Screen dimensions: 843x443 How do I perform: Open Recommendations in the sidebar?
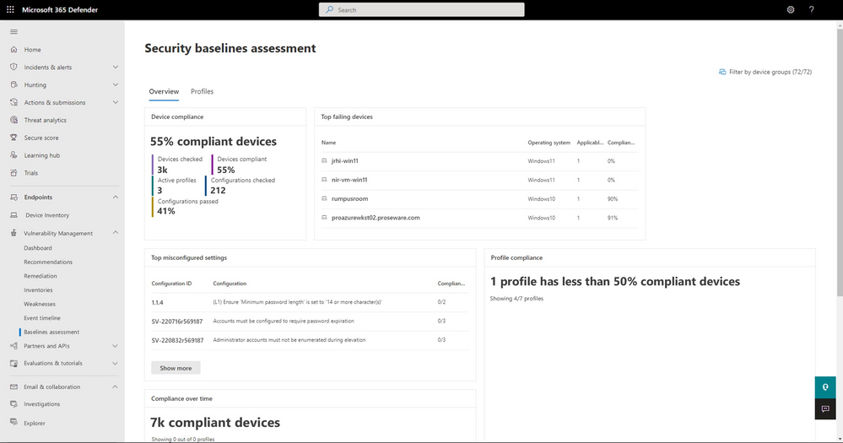(x=48, y=262)
